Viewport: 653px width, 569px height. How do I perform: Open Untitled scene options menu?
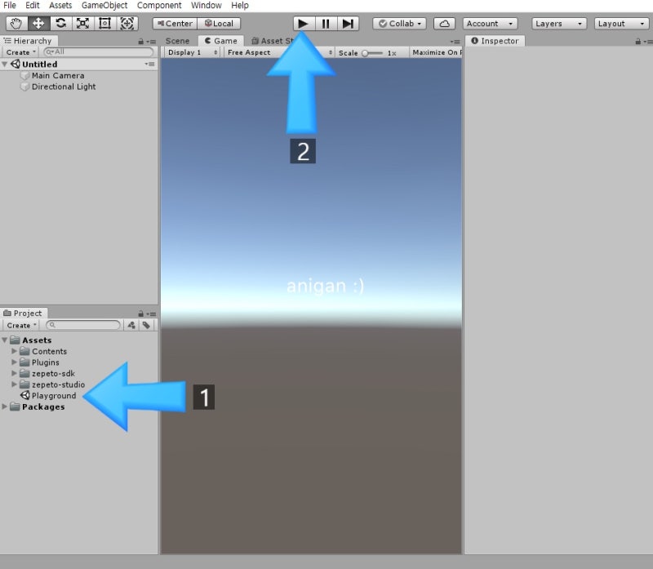pos(149,64)
